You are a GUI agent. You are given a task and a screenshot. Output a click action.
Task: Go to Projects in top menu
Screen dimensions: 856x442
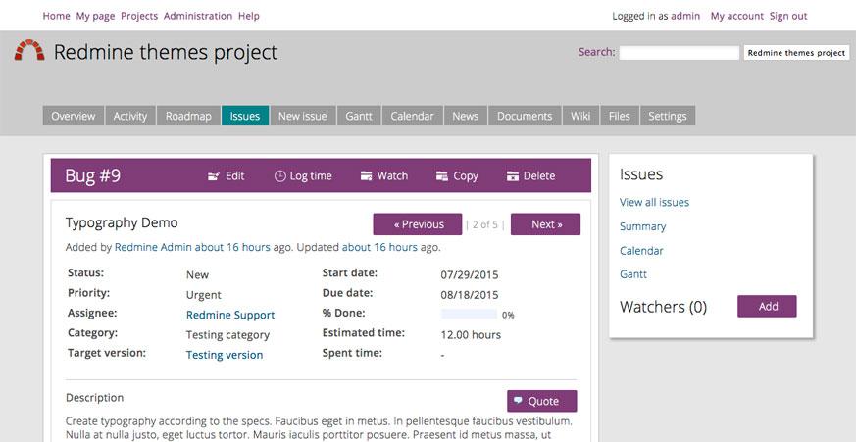pyautogui.click(x=139, y=16)
